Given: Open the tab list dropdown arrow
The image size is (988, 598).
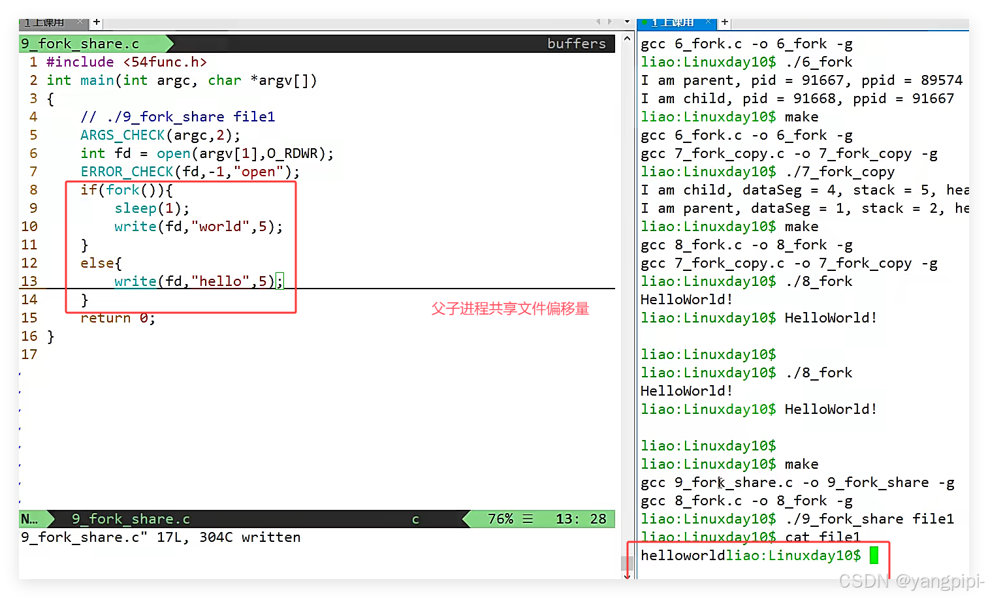Looking at the screenshot, I should 627,22.
